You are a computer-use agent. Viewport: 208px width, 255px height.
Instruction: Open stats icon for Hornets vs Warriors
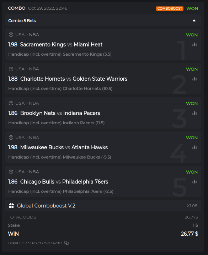click(194, 79)
